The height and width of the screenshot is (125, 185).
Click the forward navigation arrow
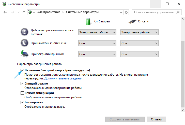point(12,12)
